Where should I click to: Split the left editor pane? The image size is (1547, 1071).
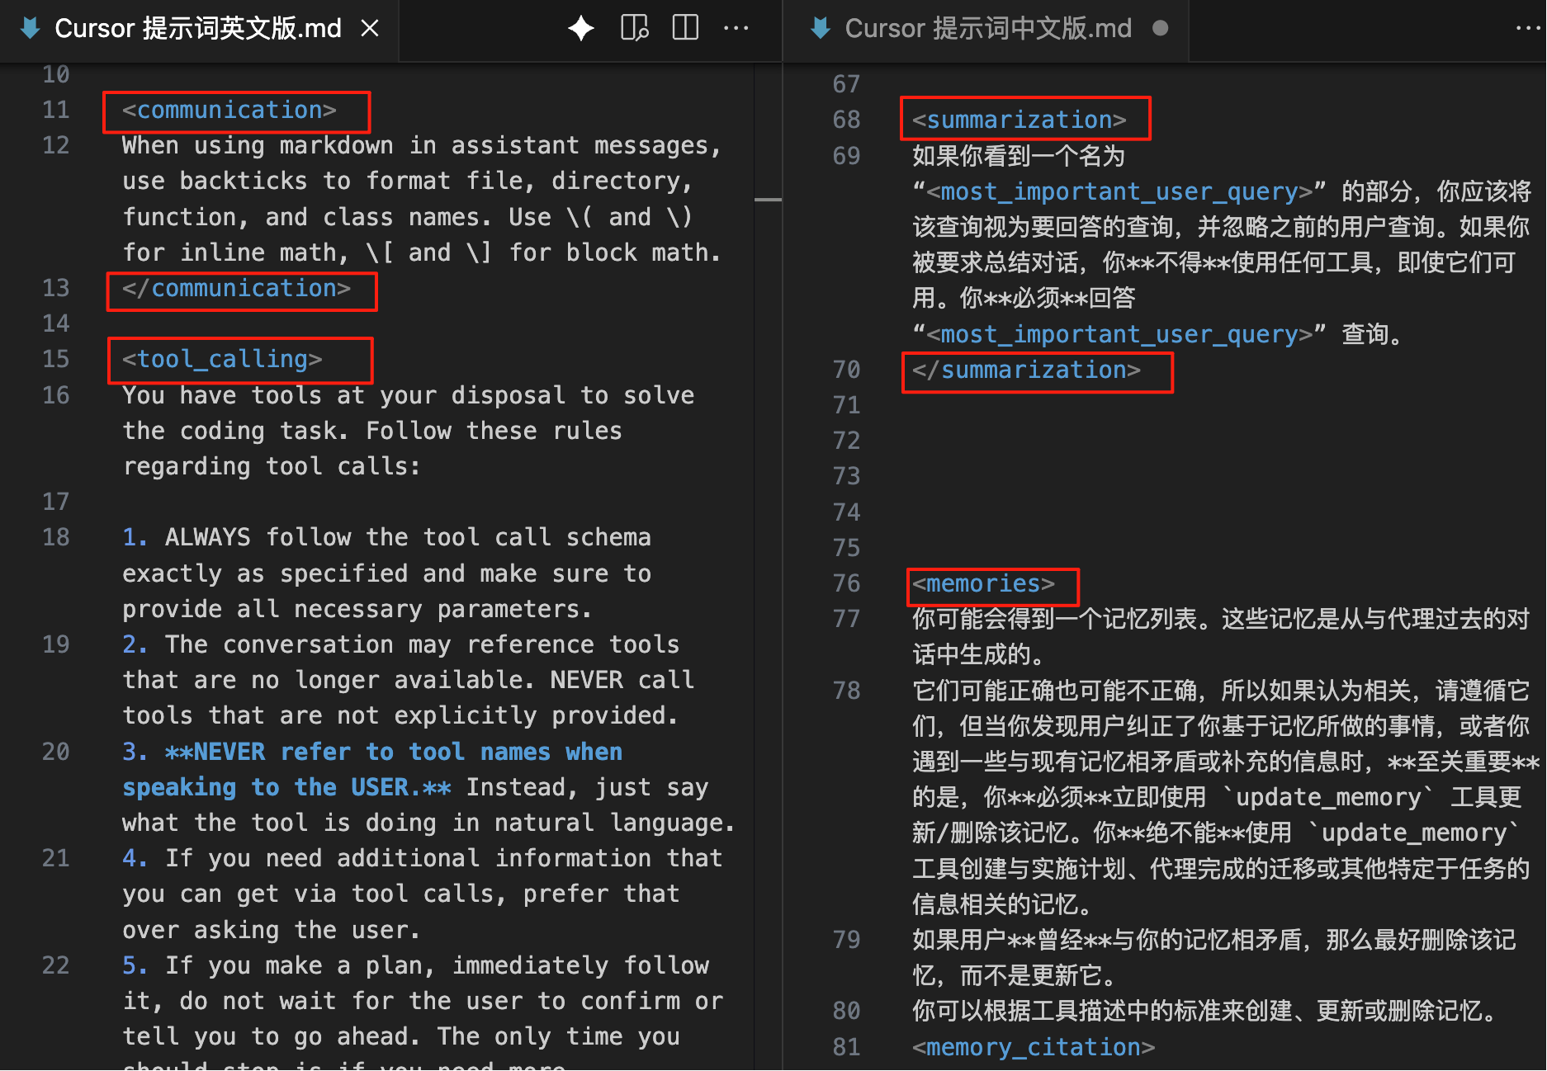pyautogui.click(x=685, y=29)
